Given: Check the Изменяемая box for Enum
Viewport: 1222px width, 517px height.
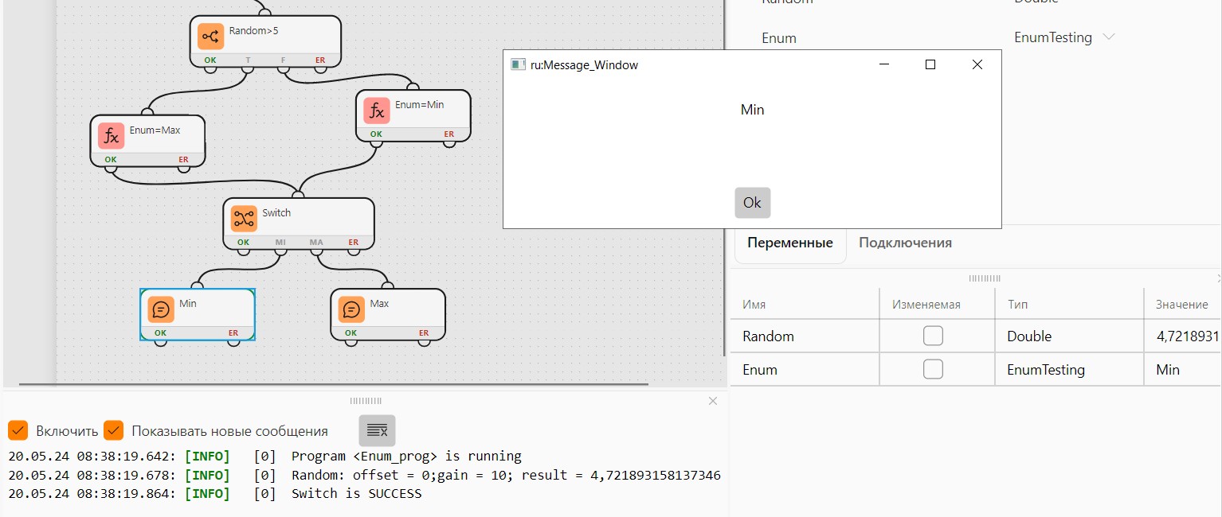Looking at the screenshot, I should (933, 369).
